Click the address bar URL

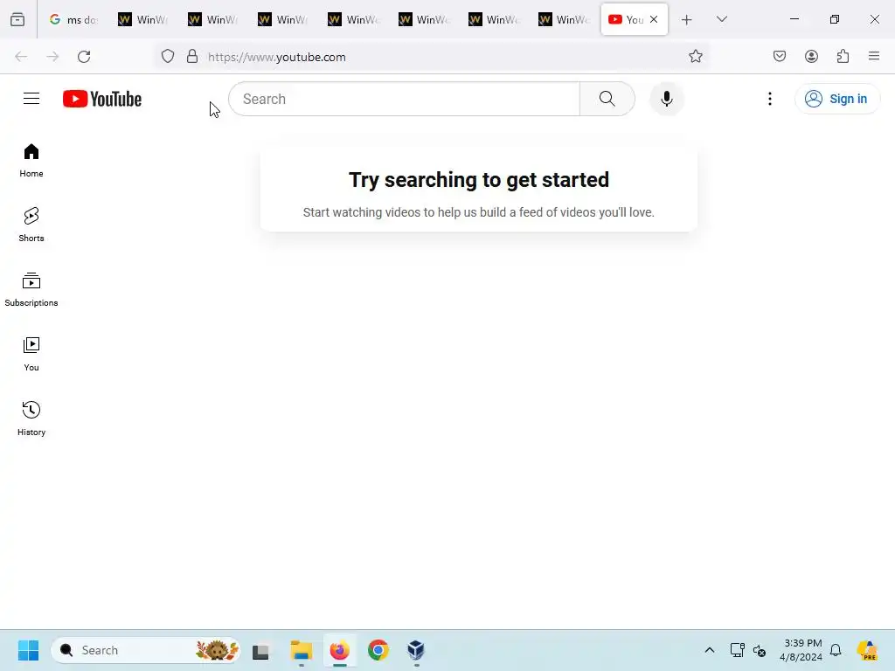click(x=277, y=57)
